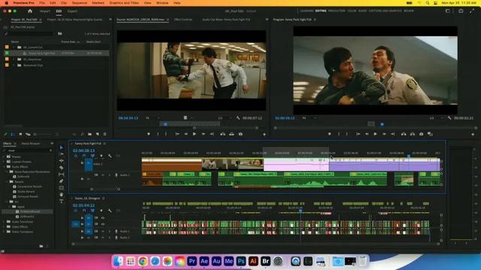Go to In point in Program monitor
This screenshot has width=481, height=270.
[x=358, y=134]
